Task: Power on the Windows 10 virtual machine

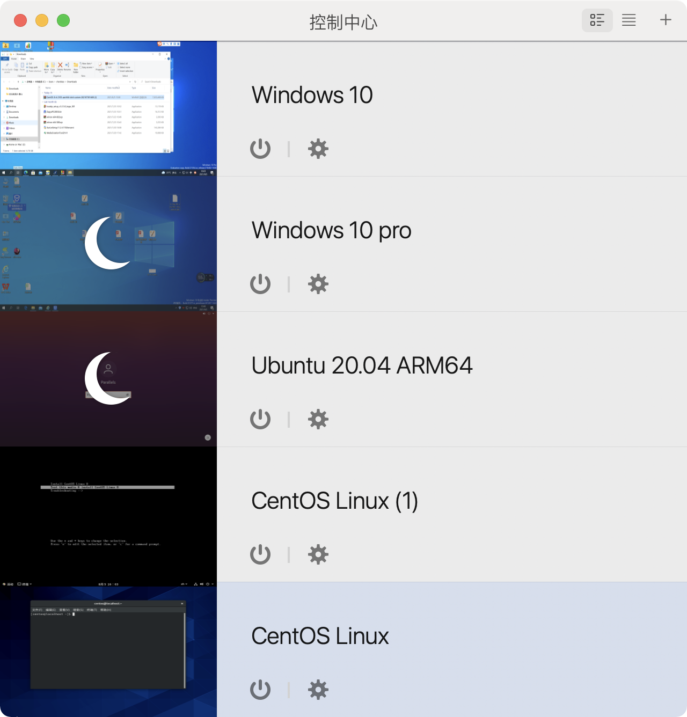Action: pyautogui.click(x=260, y=149)
